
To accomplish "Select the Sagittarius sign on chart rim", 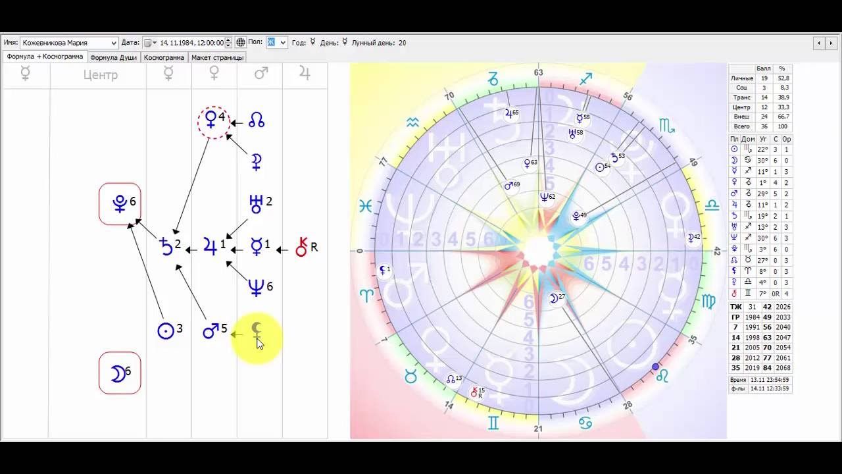I will tap(585, 79).
